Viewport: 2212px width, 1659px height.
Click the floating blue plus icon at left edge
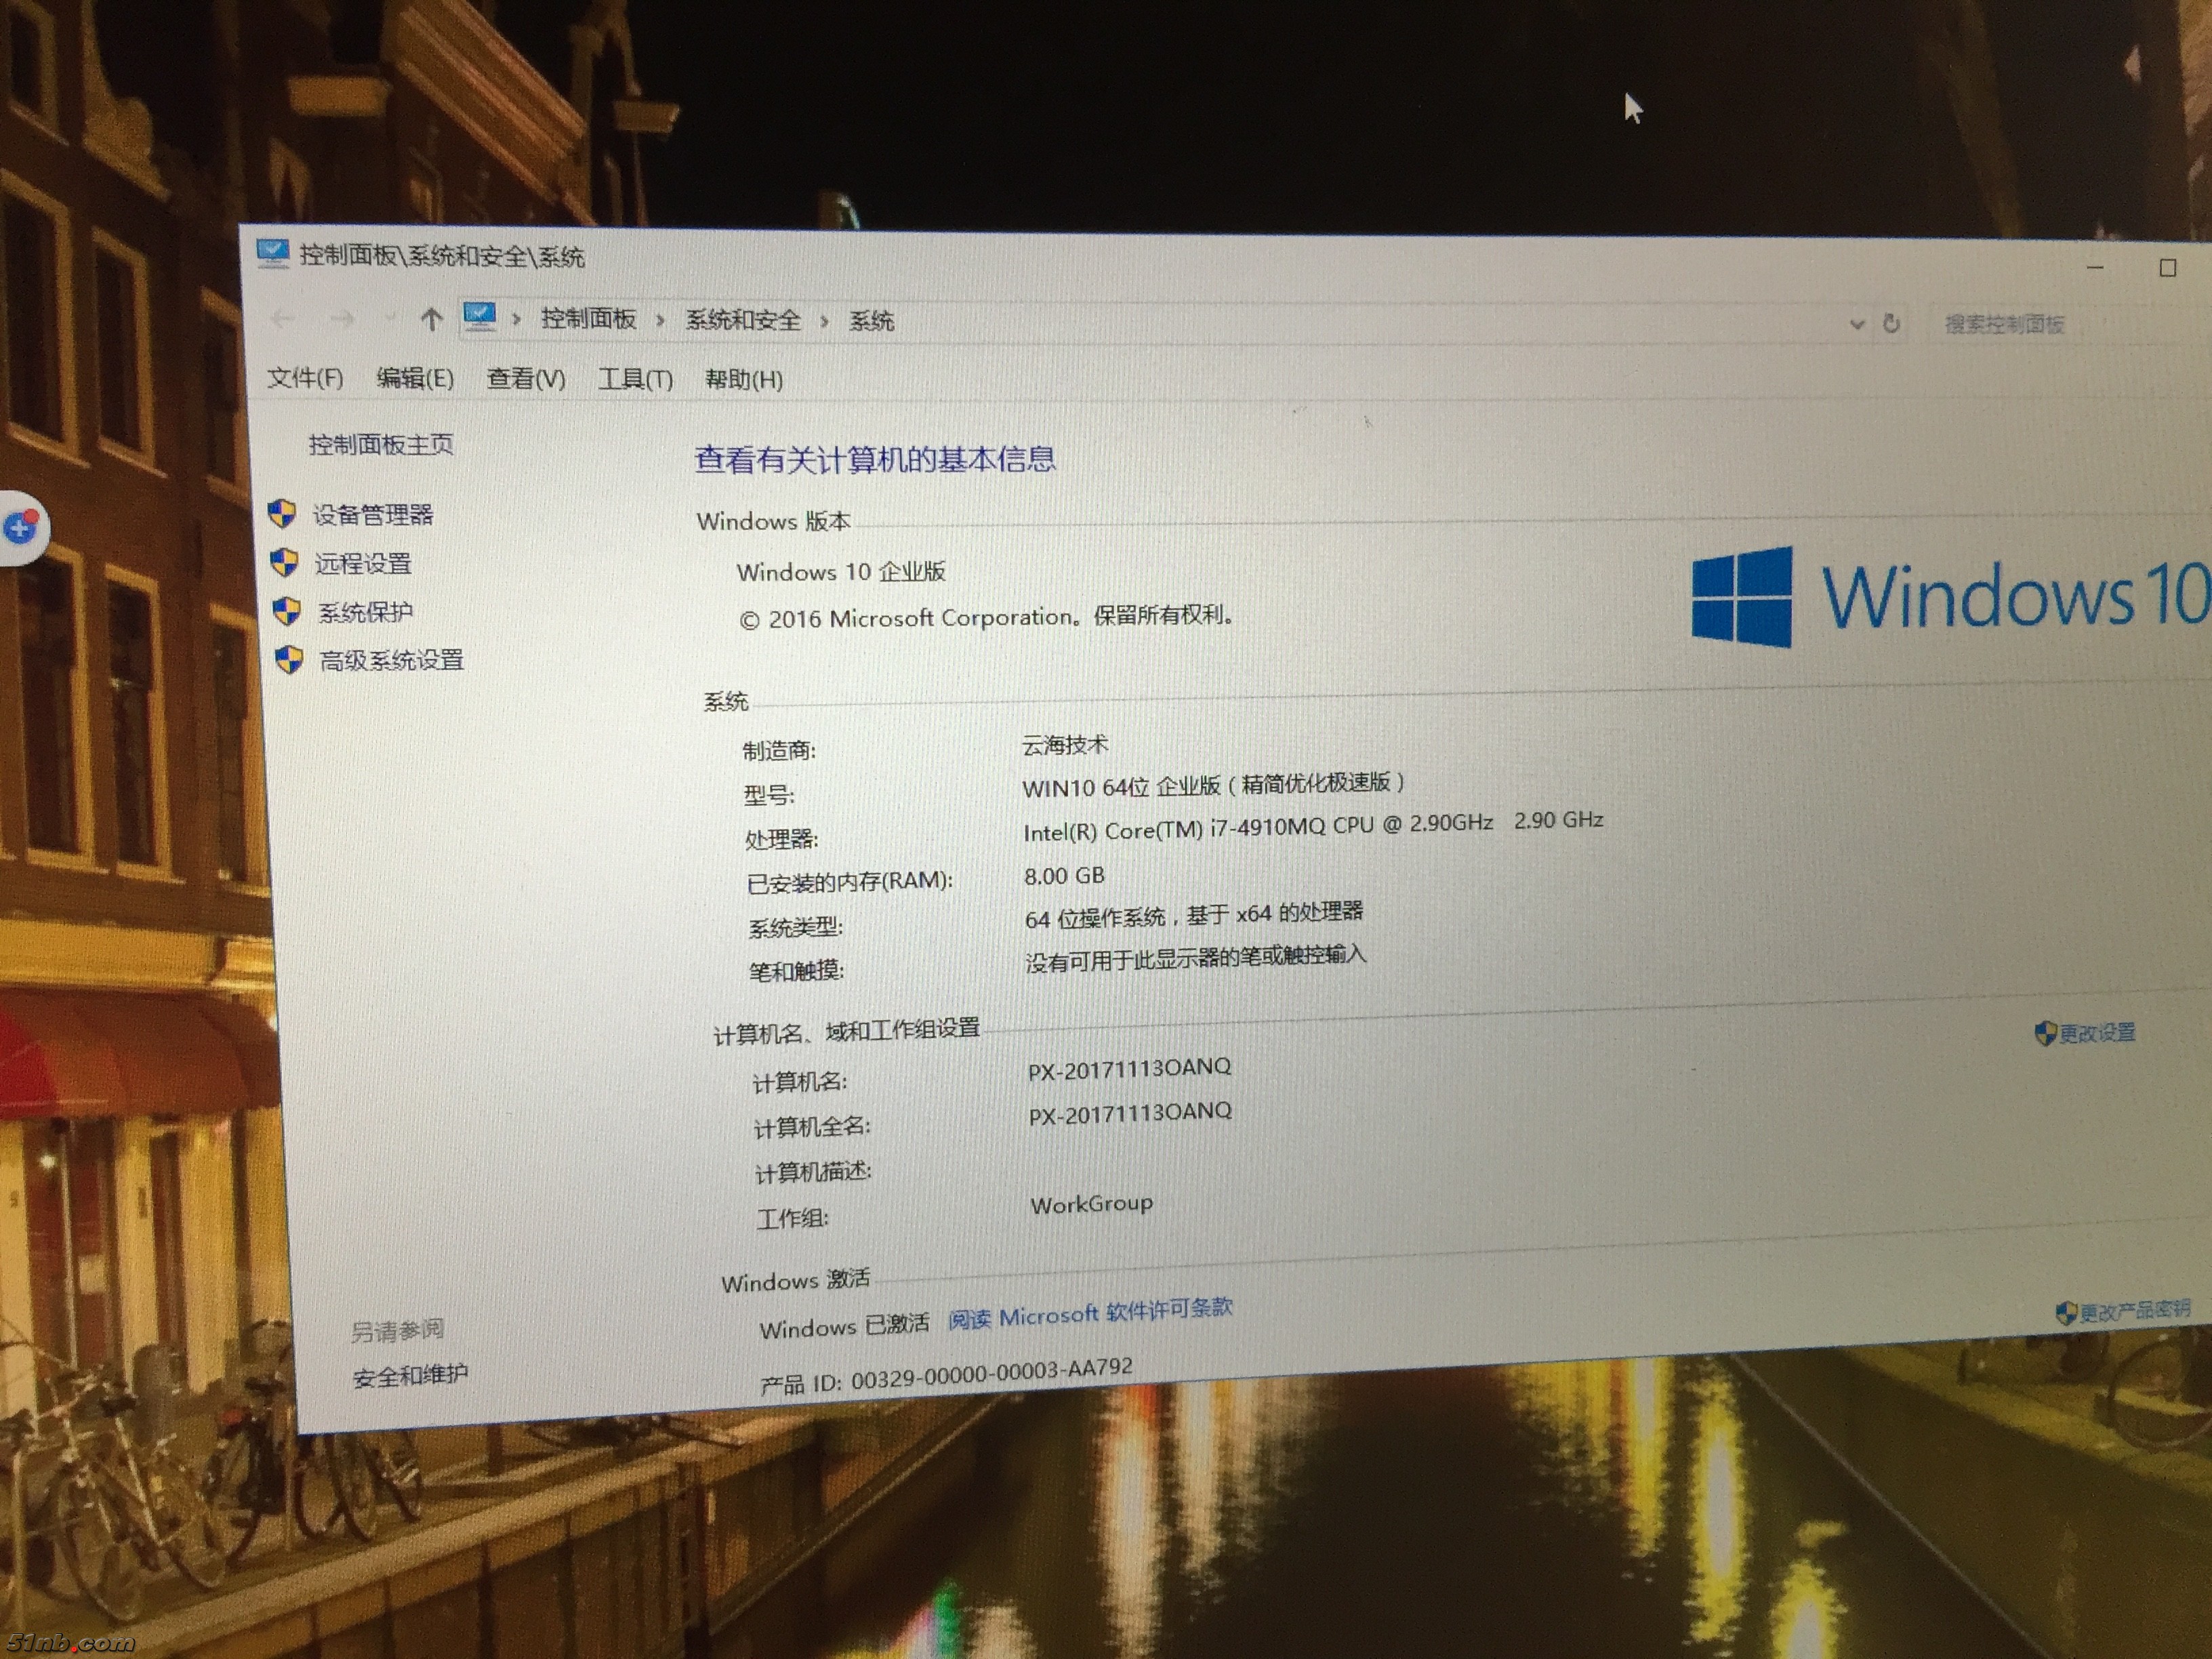(x=20, y=527)
